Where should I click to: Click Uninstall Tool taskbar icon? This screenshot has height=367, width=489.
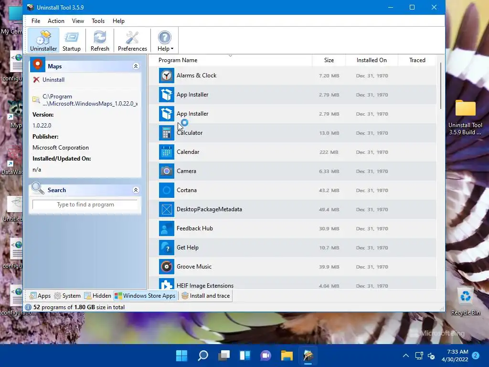pos(308,355)
